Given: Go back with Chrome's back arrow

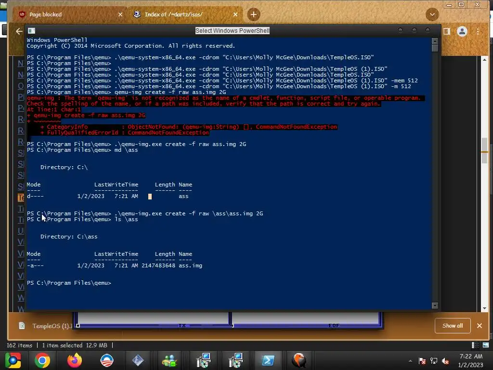Looking at the screenshot, I should [19, 31].
